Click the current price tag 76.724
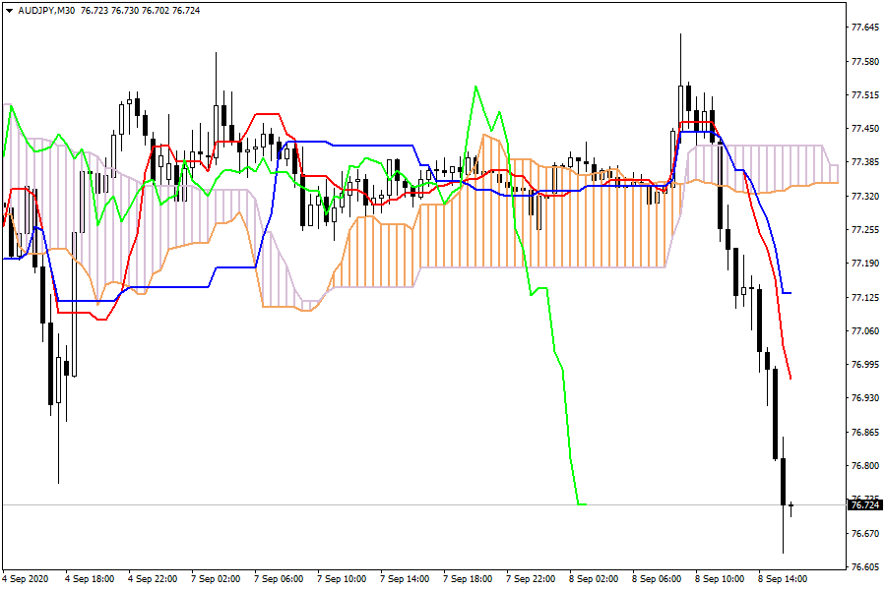886x590 pixels. pos(864,504)
